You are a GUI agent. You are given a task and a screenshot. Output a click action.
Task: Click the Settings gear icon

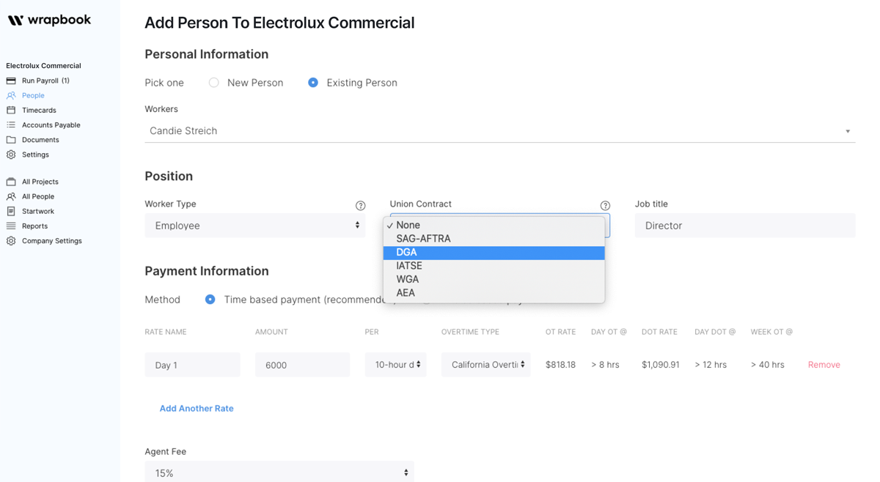(11, 155)
